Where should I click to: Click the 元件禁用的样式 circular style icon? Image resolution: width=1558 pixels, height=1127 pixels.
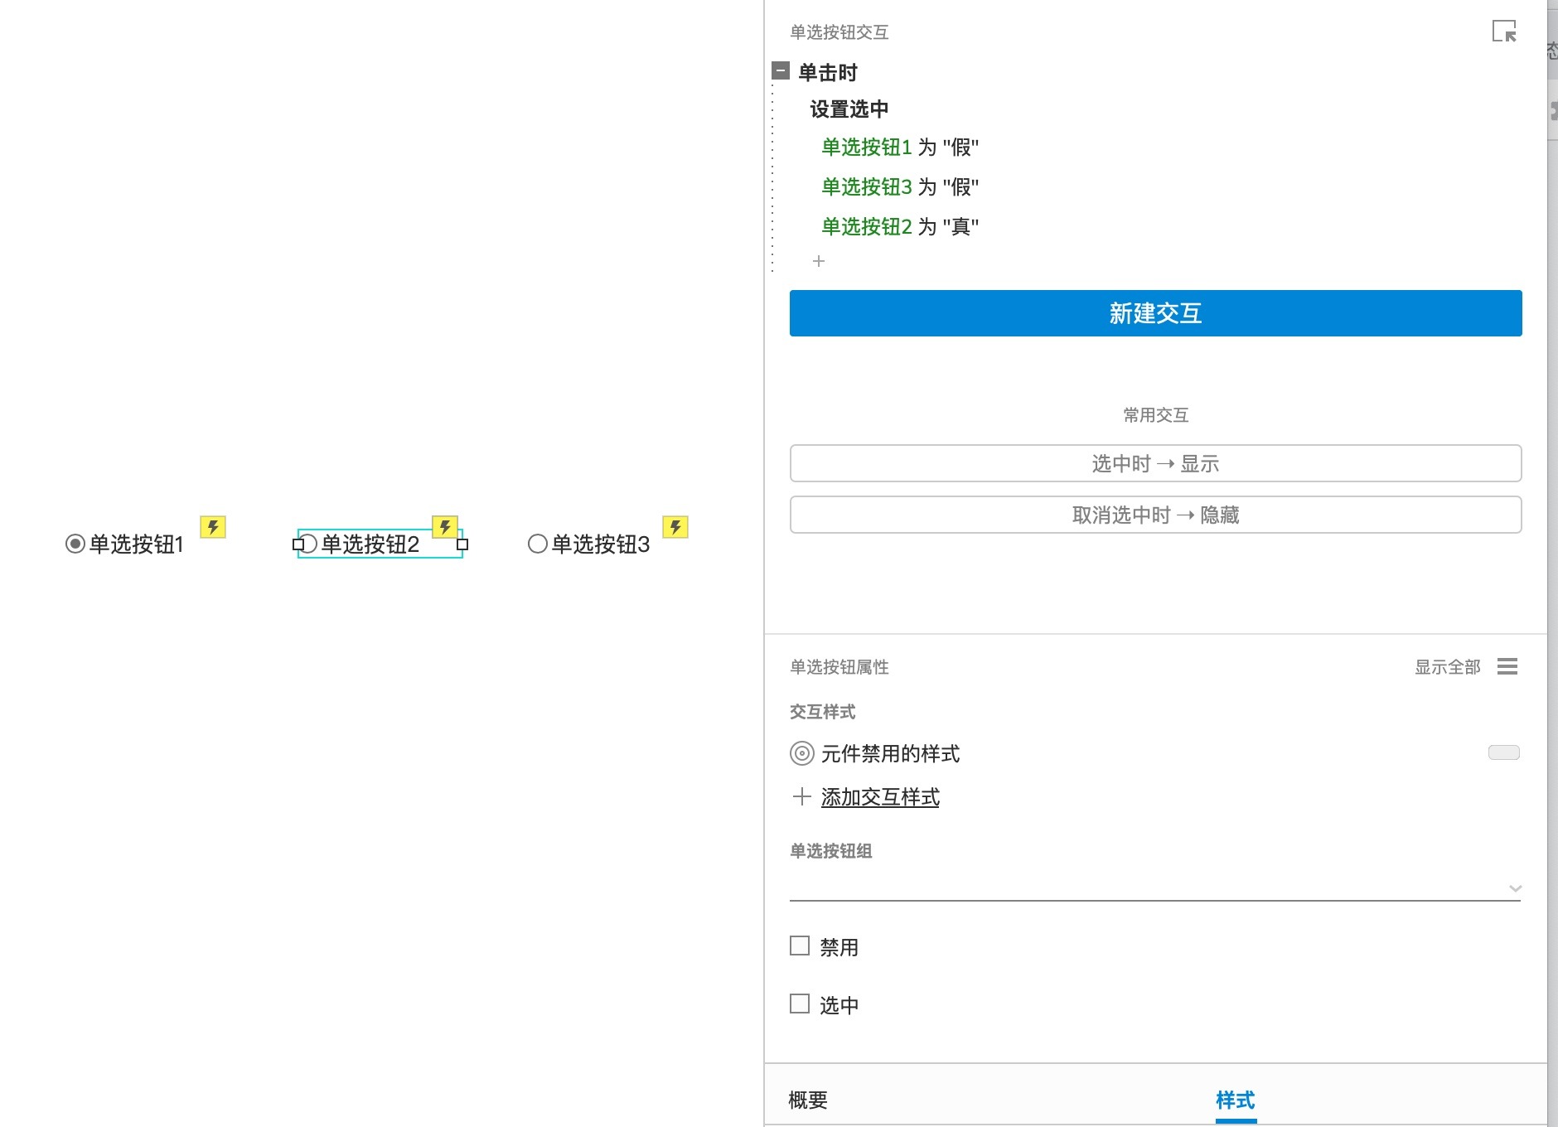pyautogui.click(x=801, y=753)
